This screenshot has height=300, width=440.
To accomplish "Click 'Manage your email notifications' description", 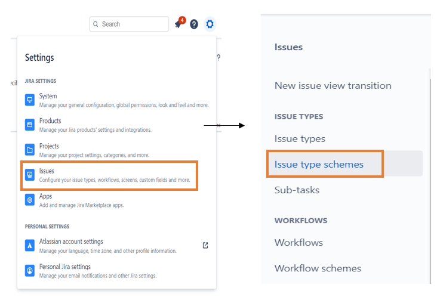I will tap(98, 276).
